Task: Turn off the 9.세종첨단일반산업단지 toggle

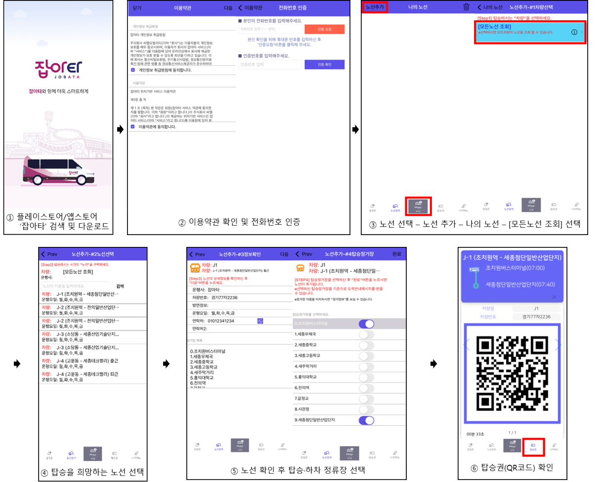Action: click(366, 420)
